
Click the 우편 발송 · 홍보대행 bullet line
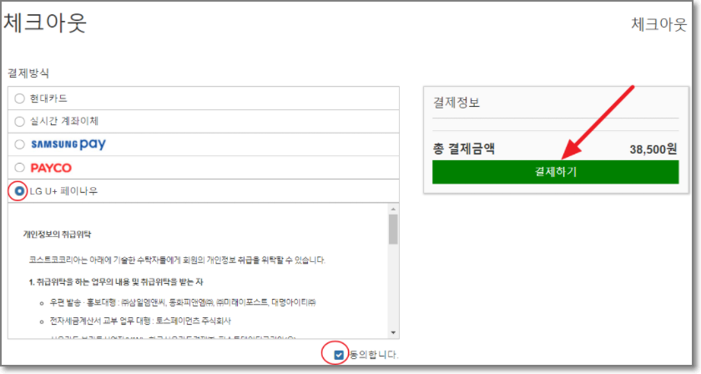pos(183,302)
